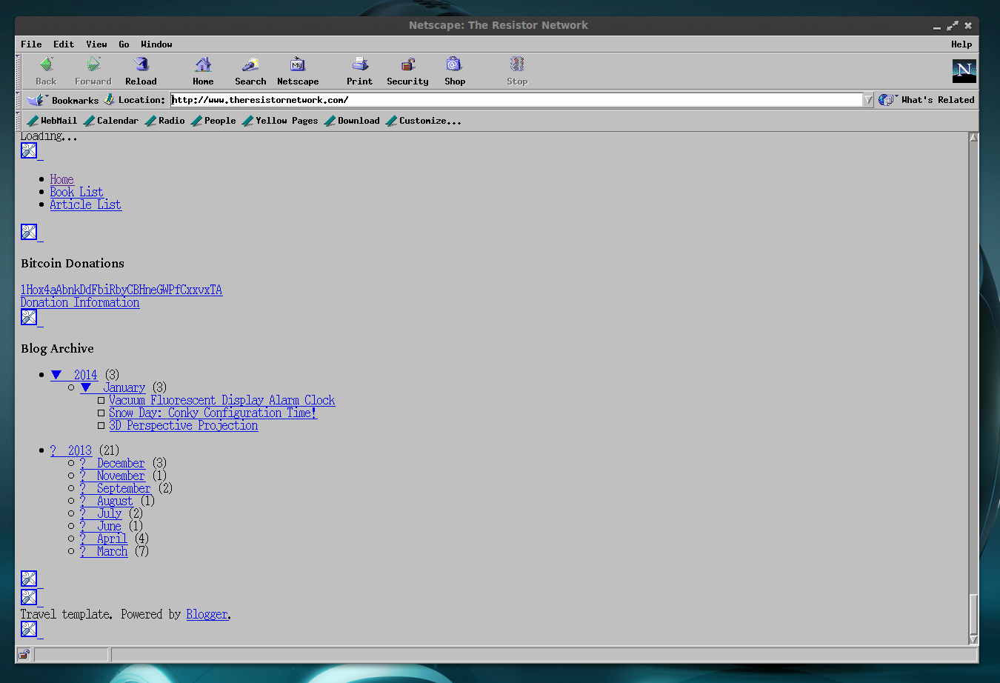Open the June archive link
The image size is (1000, 683).
coord(110,526)
